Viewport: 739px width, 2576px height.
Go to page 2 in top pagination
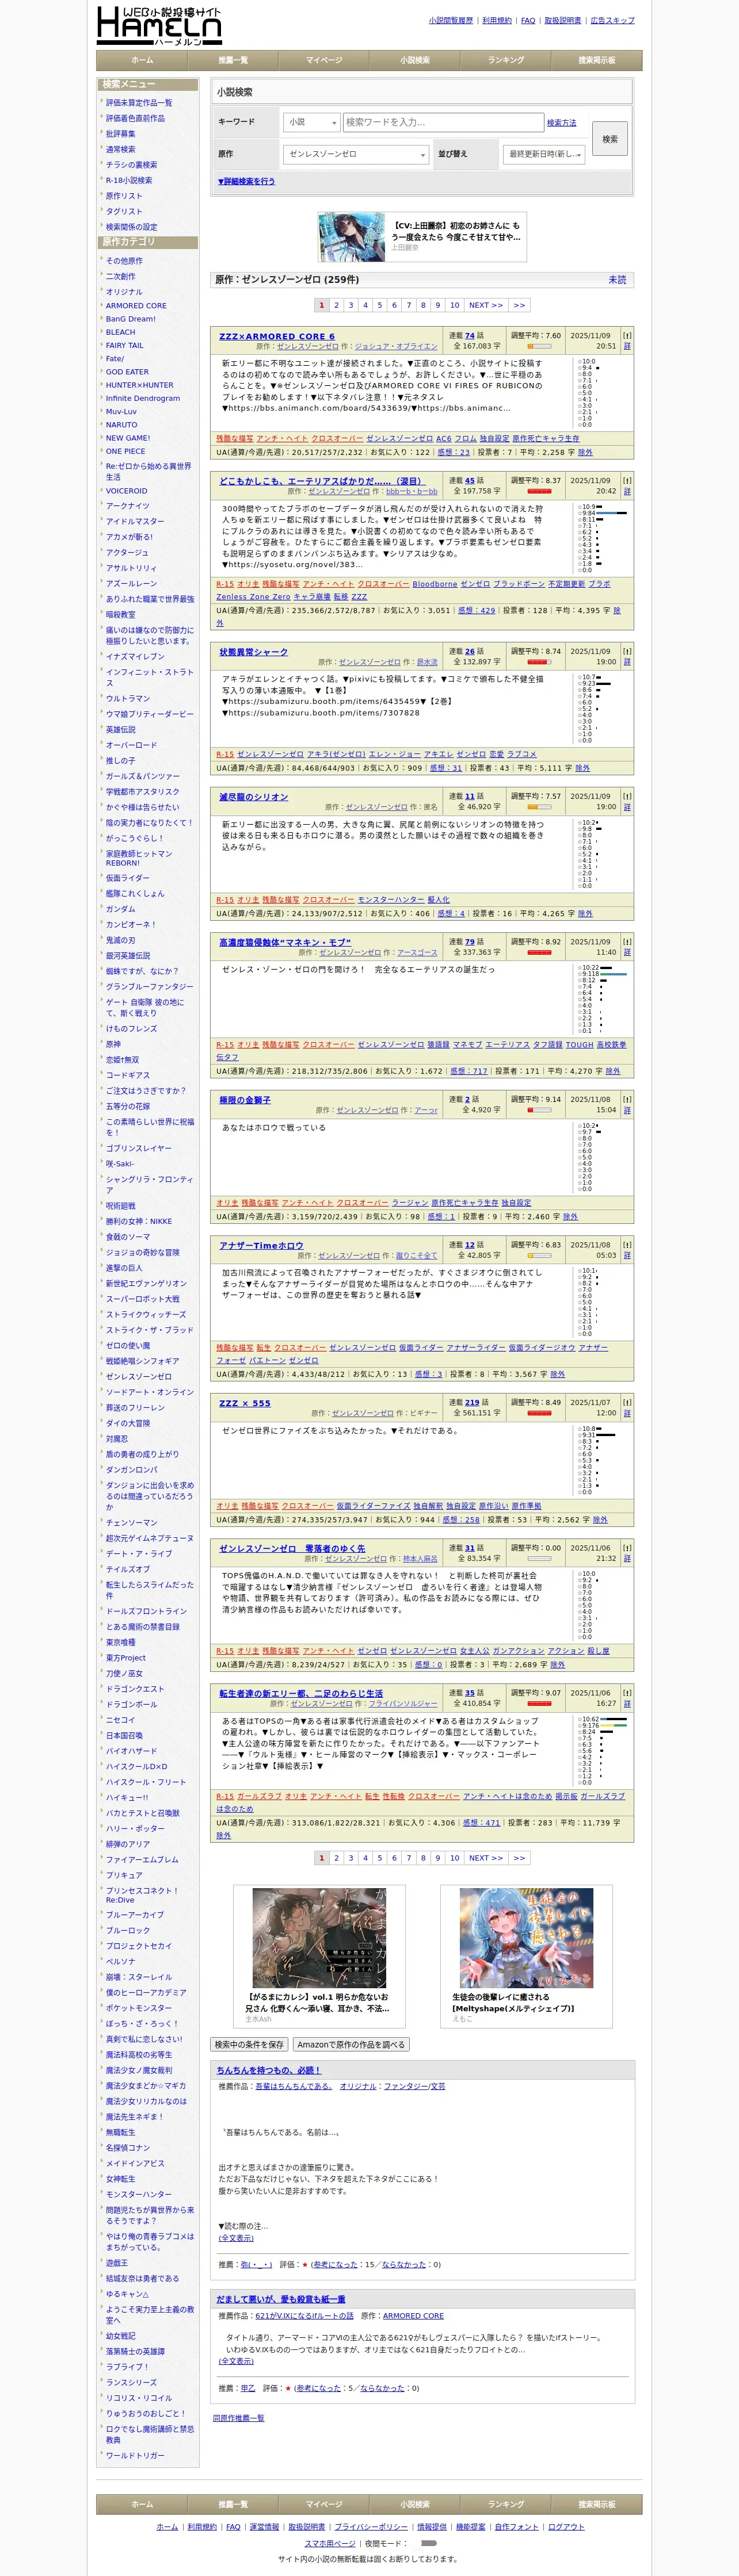coord(337,305)
